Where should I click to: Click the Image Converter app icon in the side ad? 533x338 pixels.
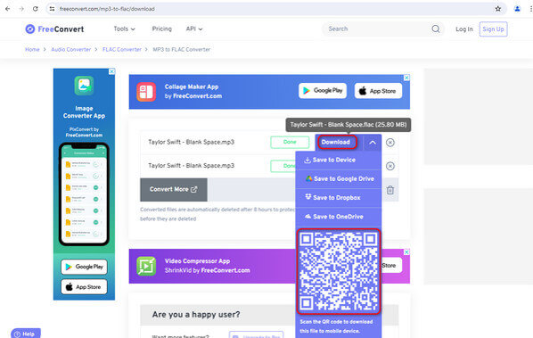click(x=84, y=86)
